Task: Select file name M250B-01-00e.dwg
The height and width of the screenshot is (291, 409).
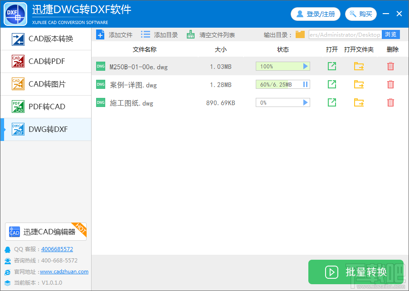Action: point(138,67)
